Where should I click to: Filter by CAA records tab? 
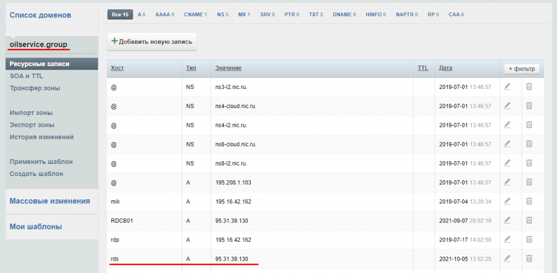[x=456, y=15]
